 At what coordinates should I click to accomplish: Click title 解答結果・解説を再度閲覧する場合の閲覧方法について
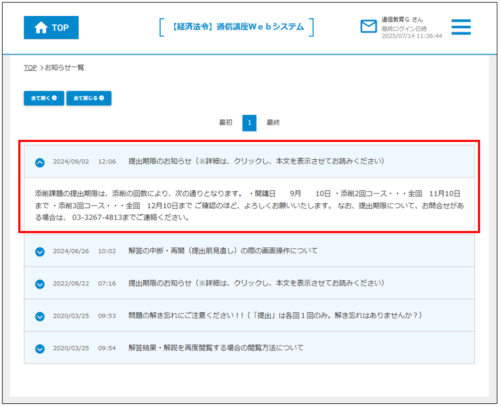pyautogui.click(x=216, y=347)
